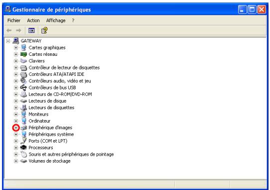Select the Moniteurs label

(x=38, y=114)
